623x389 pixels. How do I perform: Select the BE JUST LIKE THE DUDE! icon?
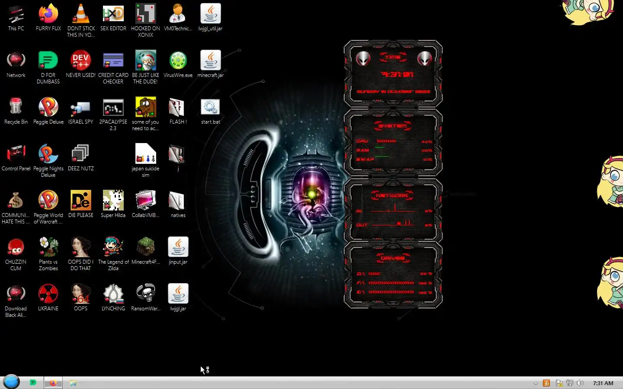[145, 68]
